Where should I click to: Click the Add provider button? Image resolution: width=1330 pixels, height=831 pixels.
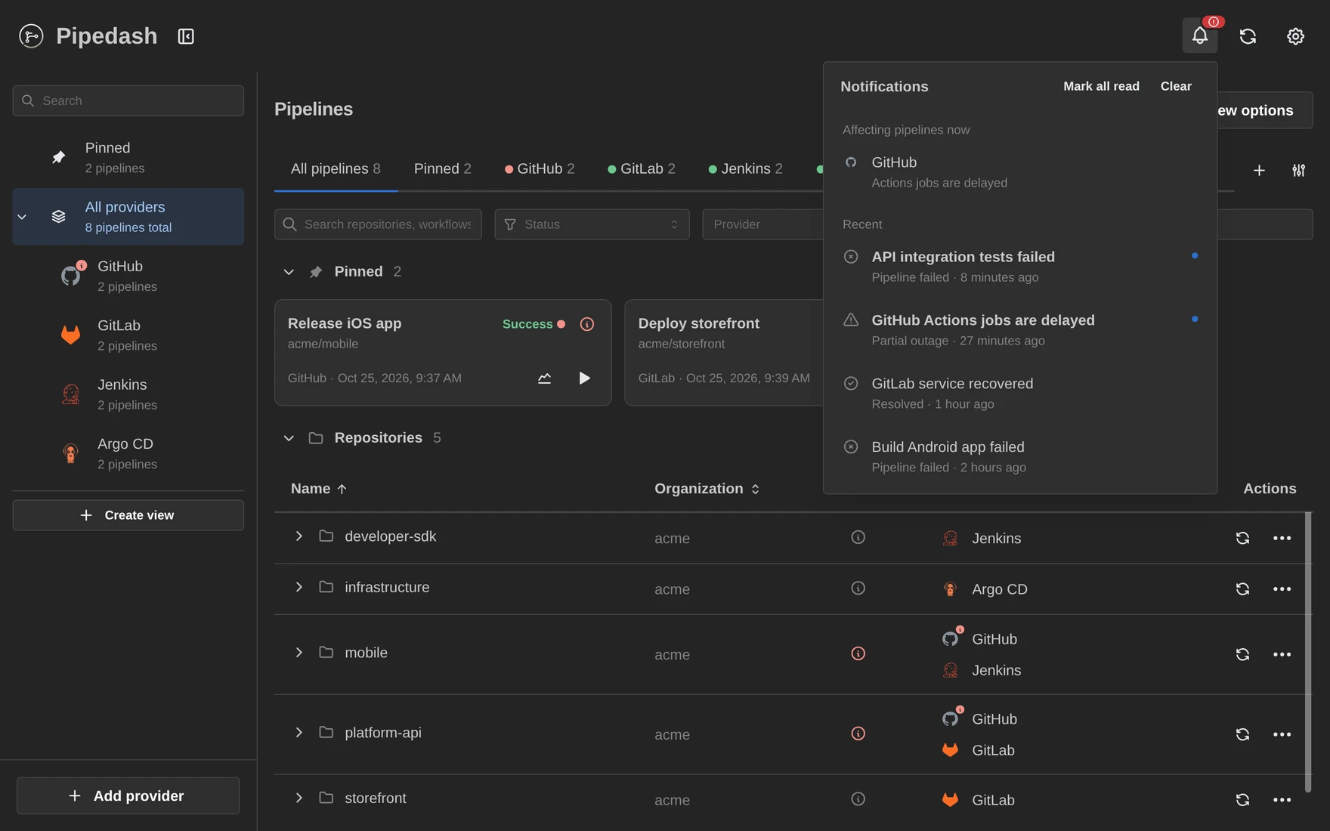click(128, 795)
